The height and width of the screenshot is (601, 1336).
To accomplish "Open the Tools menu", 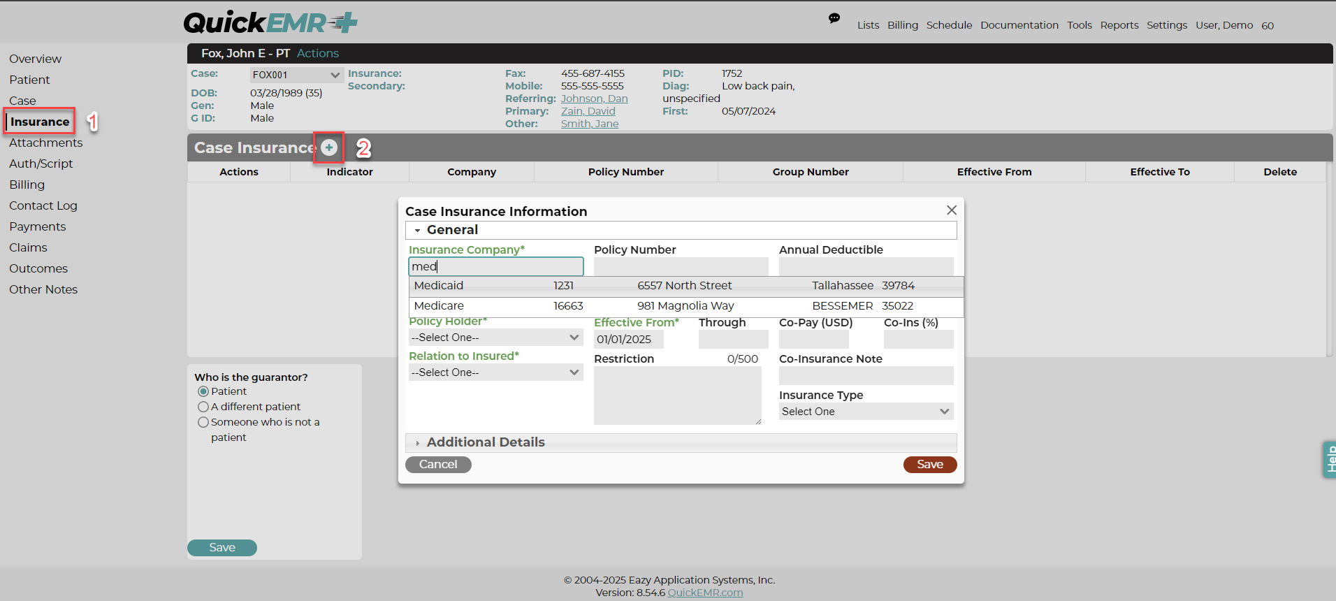I will [1080, 25].
